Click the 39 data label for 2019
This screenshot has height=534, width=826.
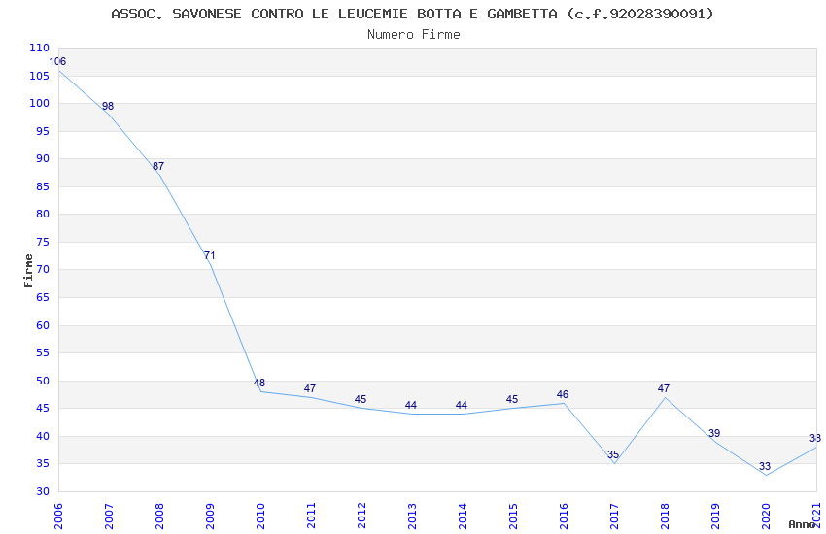(x=714, y=434)
